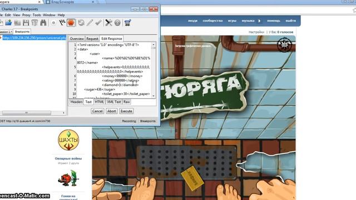Open the Tools menu in Charles
This screenshot has width=356, height=200.
pyautogui.click(x=37, y=15)
